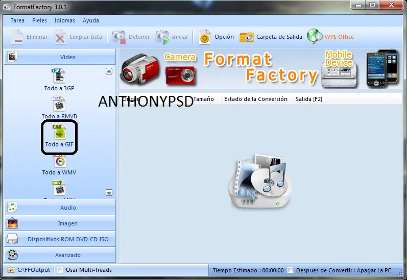Open the Idiomas menu

point(65,20)
